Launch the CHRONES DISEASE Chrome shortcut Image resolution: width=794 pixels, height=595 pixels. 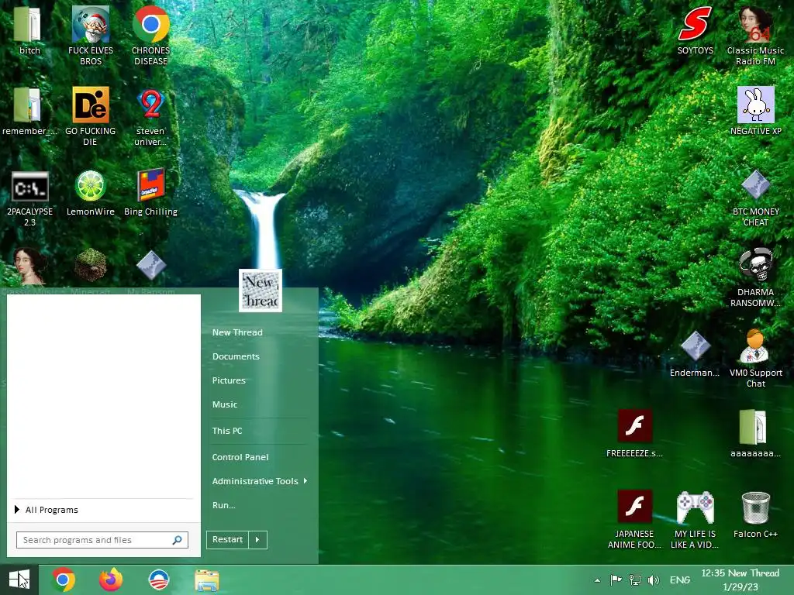coord(151,36)
